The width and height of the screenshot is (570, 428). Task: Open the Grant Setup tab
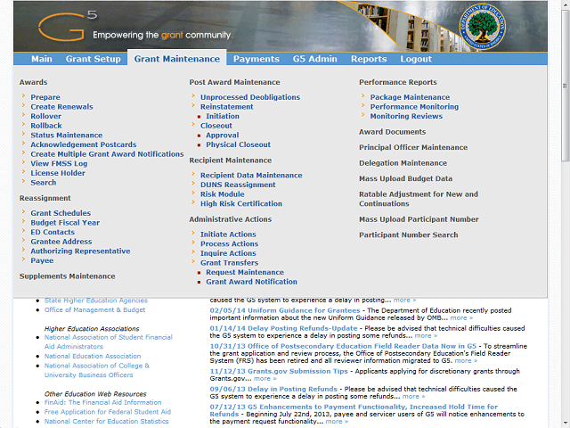pos(93,59)
